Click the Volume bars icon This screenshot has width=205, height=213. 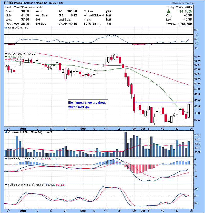[x=6, y=132]
